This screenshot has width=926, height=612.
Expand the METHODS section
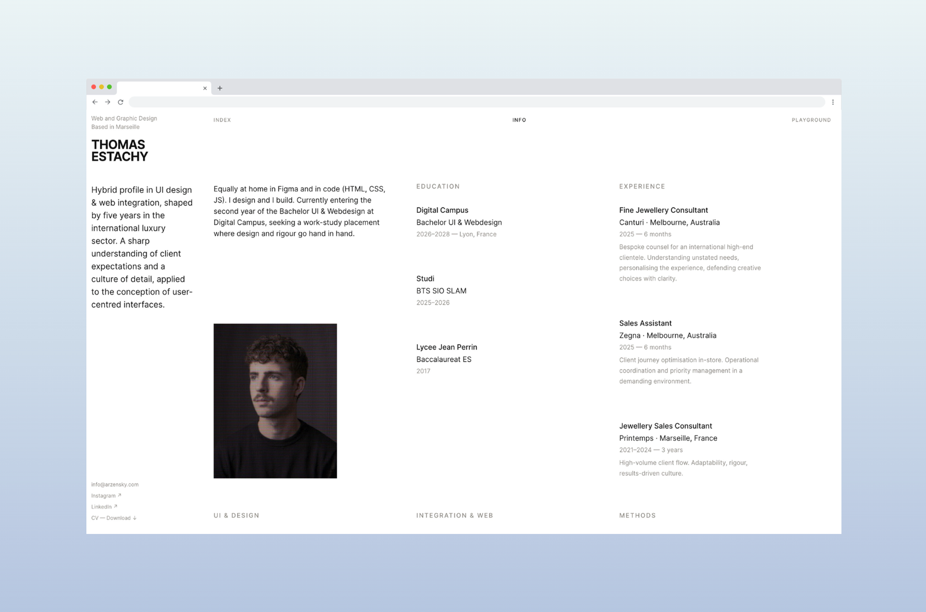tap(637, 515)
